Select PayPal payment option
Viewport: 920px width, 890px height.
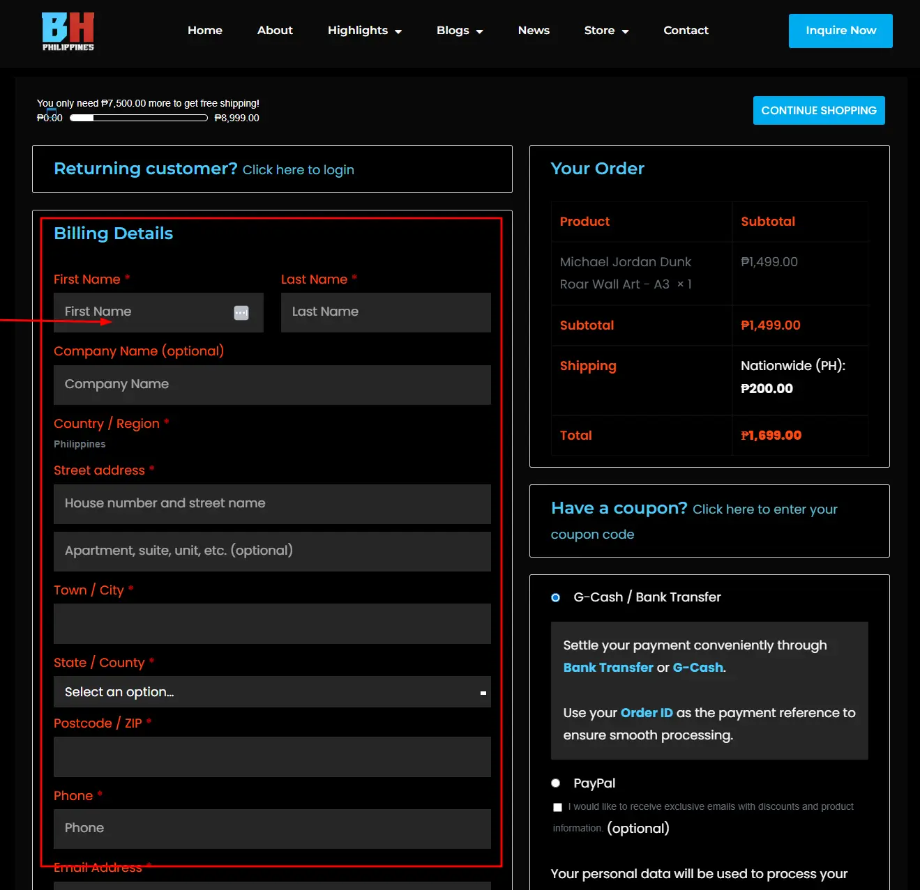pos(556,783)
